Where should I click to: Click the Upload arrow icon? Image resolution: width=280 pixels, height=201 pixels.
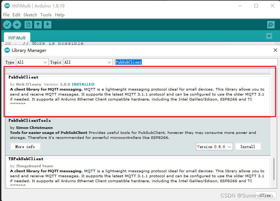coord(17,25)
